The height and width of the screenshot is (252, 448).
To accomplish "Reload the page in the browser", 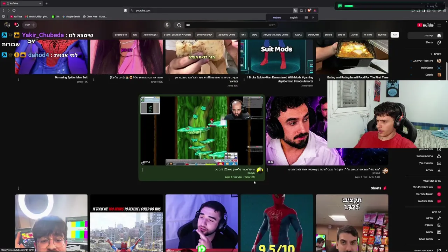I will (x=14, y=10).
